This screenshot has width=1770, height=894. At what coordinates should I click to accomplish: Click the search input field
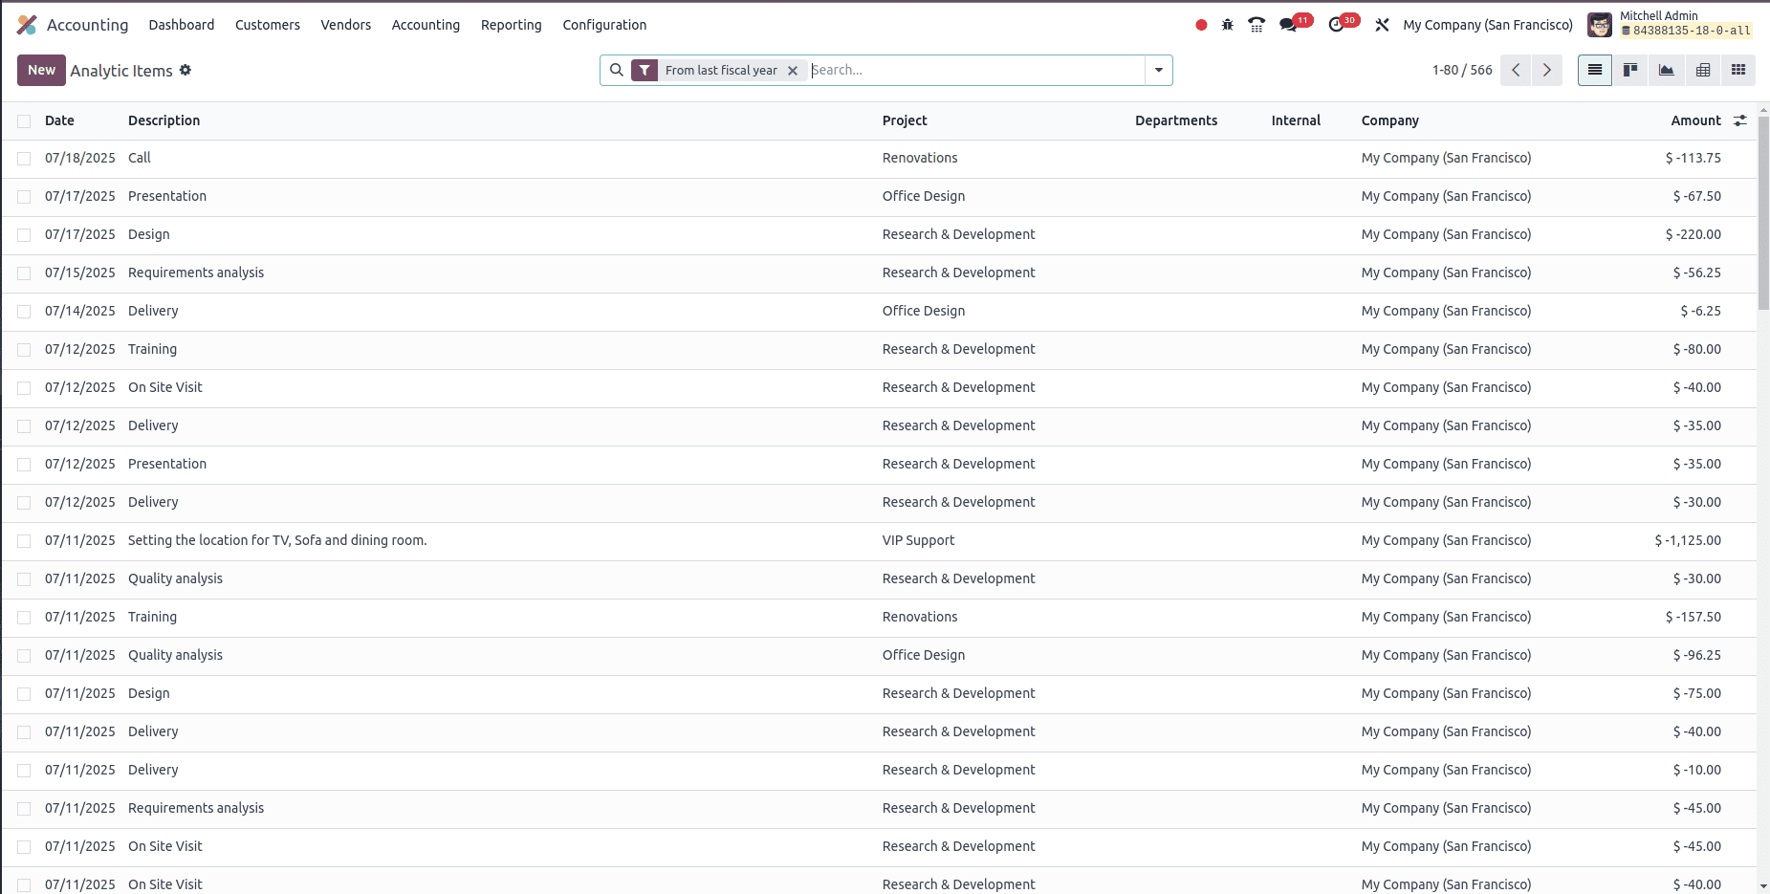[975, 70]
